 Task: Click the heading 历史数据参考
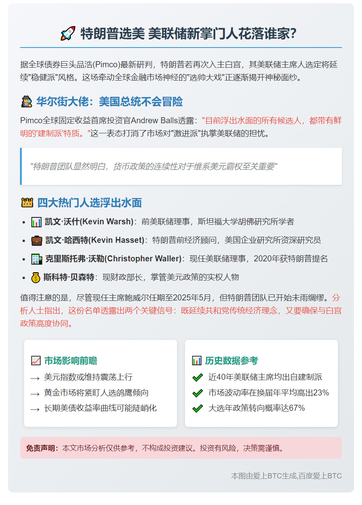pos(231,361)
